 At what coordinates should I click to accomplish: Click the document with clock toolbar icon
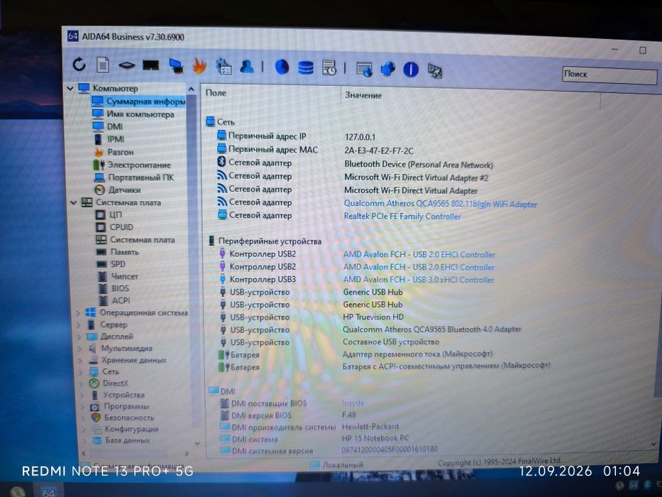pos(329,68)
